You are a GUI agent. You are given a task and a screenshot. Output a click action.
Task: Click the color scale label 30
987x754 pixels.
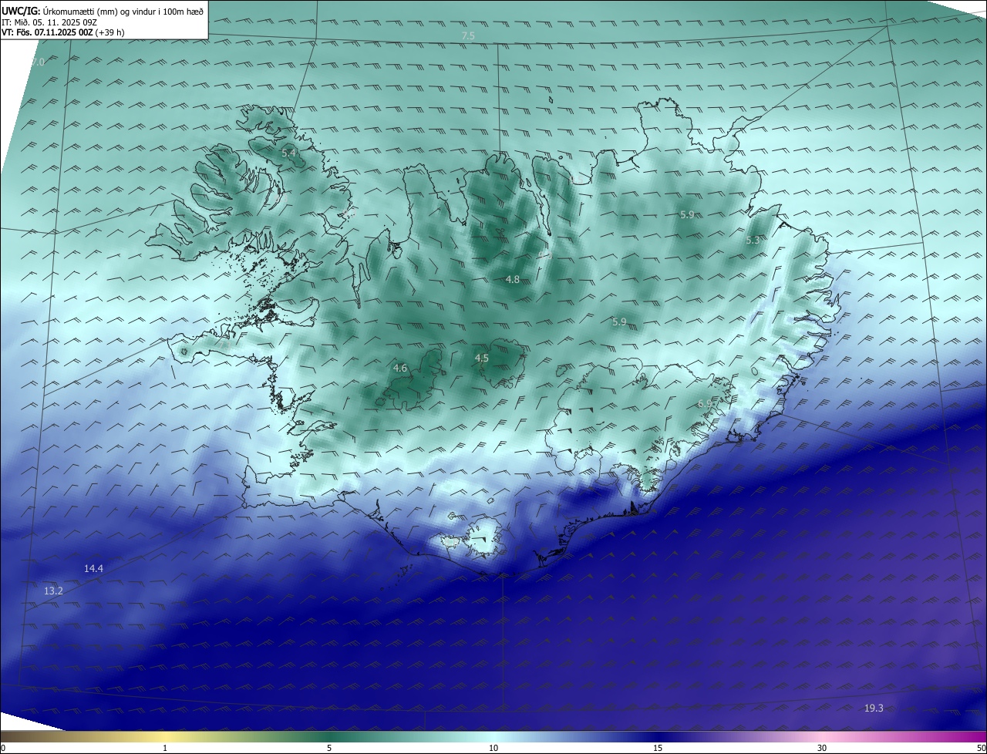[x=822, y=748]
